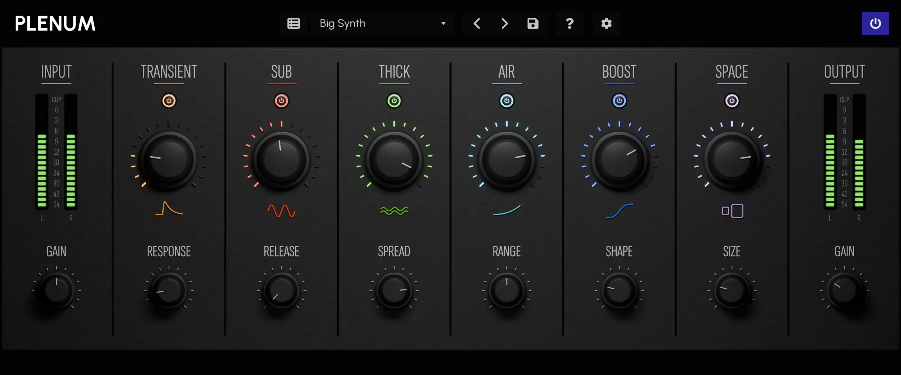This screenshot has height=375, width=901.
Task: Open the settings gear
Action: click(x=606, y=23)
